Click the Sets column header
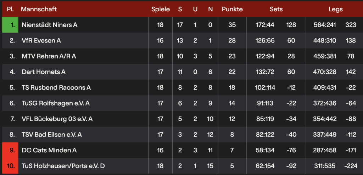The height and width of the screenshot is (175, 363). pos(276,9)
